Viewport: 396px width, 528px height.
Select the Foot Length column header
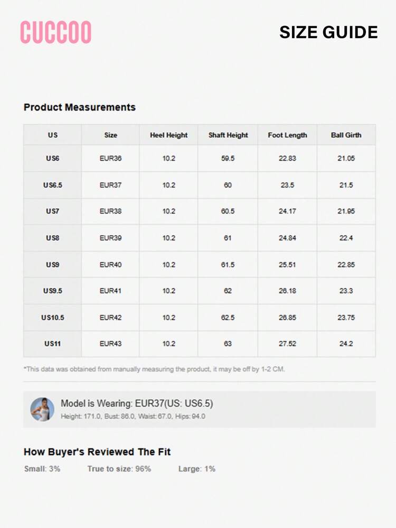287,135
